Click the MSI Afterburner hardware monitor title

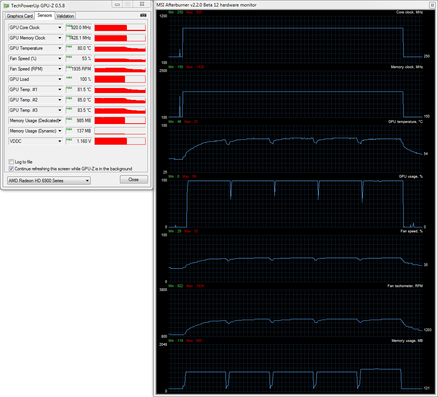[206, 5]
